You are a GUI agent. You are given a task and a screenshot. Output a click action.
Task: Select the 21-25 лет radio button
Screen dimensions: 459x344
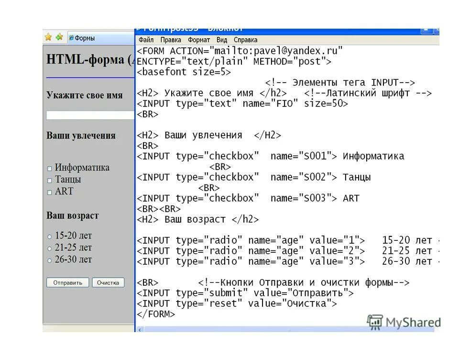[50, 247]
